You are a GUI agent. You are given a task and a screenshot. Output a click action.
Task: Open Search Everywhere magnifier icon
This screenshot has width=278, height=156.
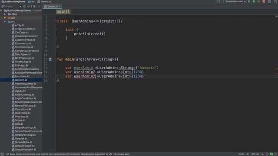point(276,2)
